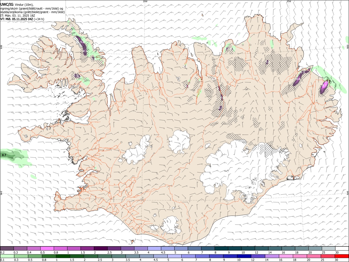Click pale pink 16–18 bottom row swatch

[x=286, y=256]
